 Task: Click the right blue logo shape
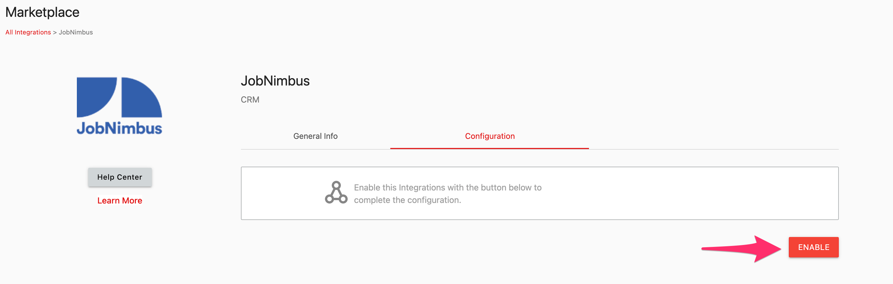click(x=141, y=97)
